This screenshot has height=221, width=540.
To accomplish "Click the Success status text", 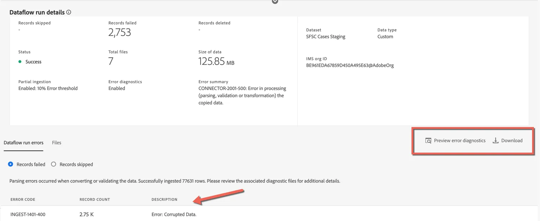I will (33, 62).
